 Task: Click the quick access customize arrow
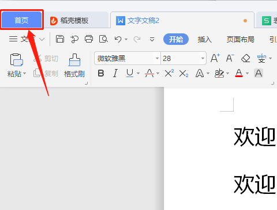(x=152, y=39)
